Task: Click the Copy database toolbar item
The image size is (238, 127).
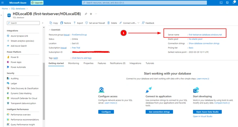Action: click(x=54, y=23)
